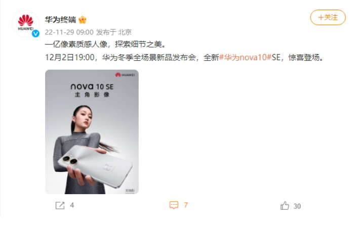
Task: Click the 12月2日19:00 launch event text
Action: (x=69, y=57)
